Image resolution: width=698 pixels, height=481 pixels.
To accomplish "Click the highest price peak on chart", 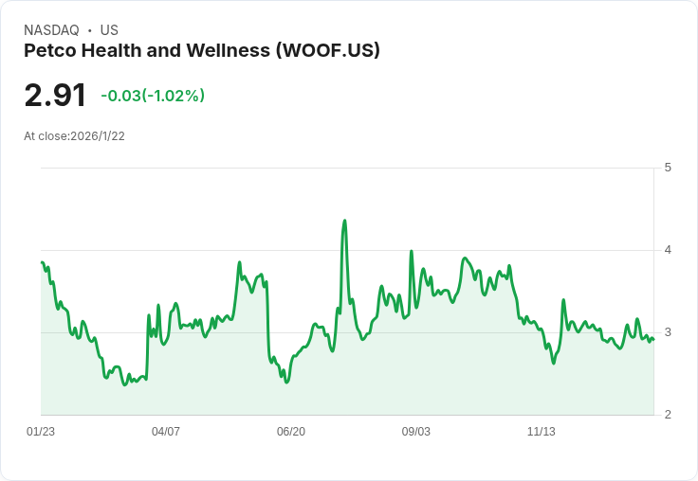I will tap(344, 221).
